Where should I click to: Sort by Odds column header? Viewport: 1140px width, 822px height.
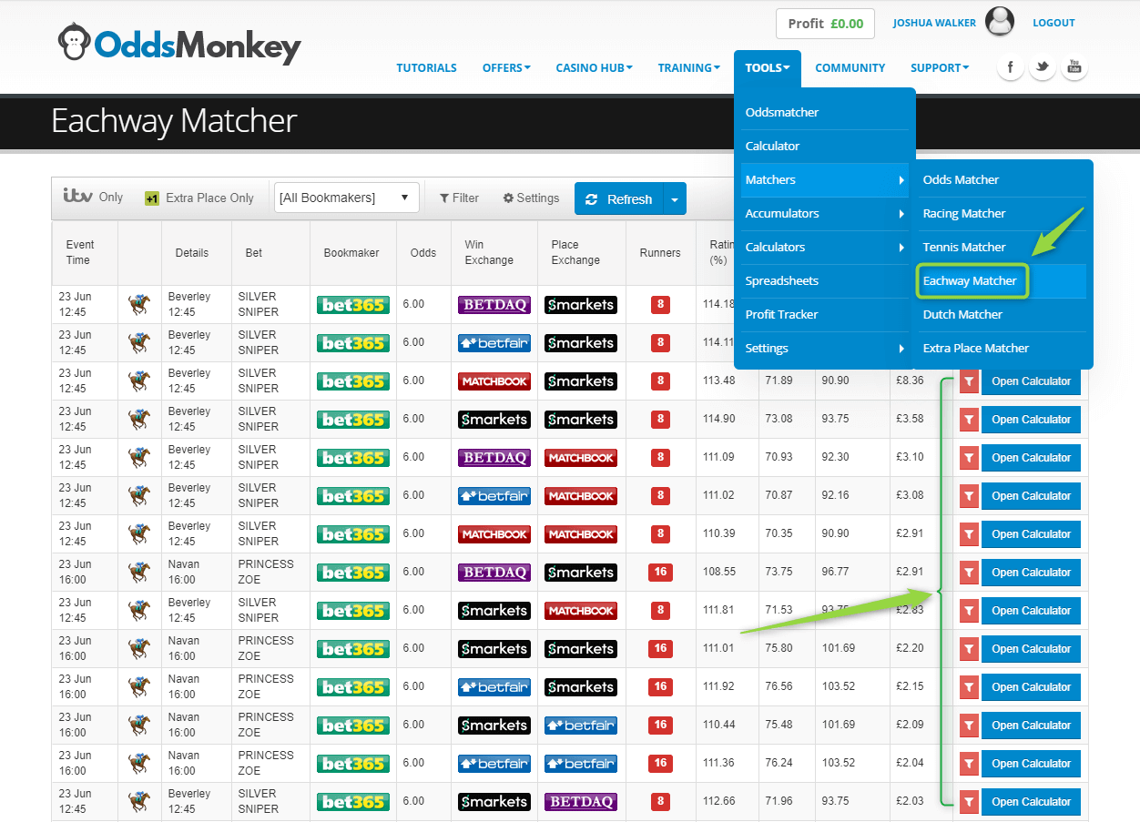tap(423, 252)
